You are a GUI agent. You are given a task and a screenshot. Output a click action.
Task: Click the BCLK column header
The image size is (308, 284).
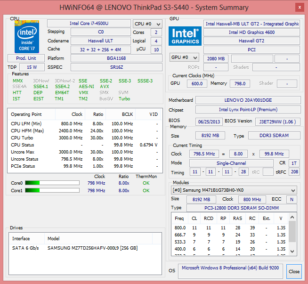point(121,114)
